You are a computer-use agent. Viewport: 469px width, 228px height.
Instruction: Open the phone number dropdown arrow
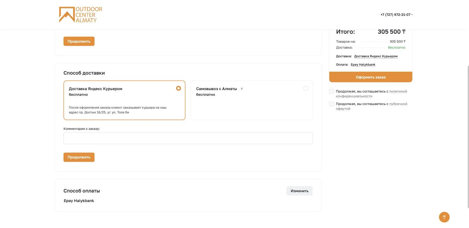412,15
